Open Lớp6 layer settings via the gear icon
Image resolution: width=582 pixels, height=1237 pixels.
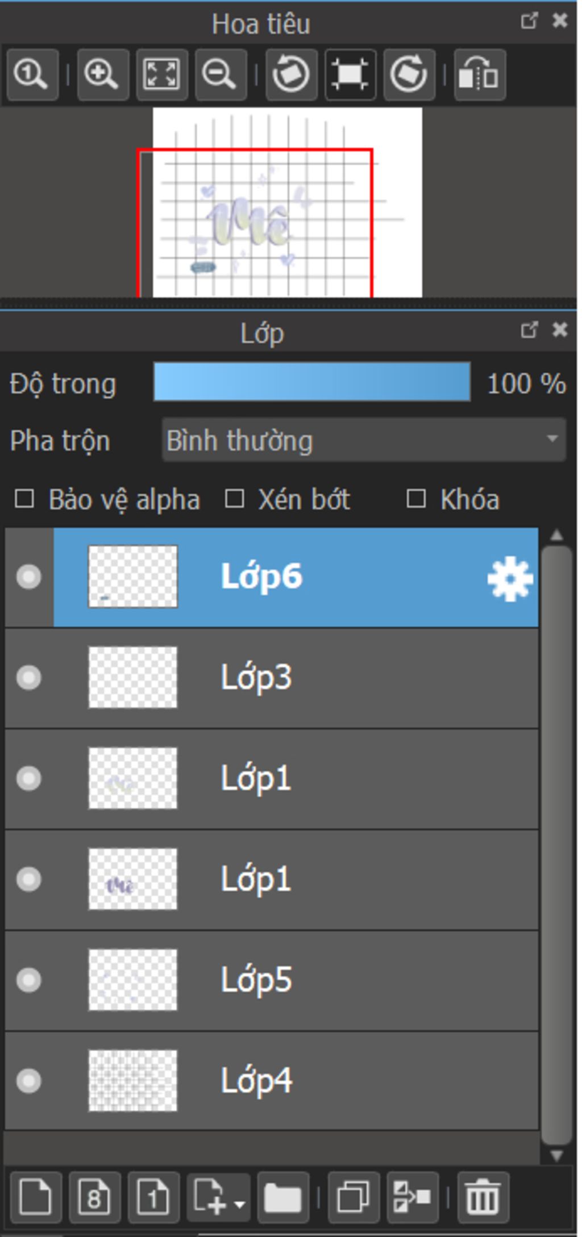pyautogui.click(x=510, y=579)
